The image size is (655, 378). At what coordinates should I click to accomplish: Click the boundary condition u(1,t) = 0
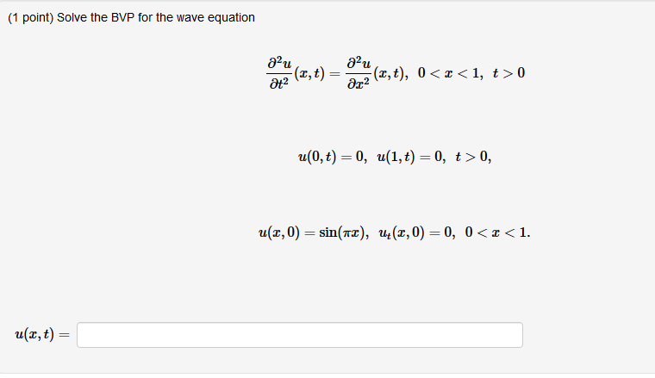pyautogui.click(x=409, y=157)
